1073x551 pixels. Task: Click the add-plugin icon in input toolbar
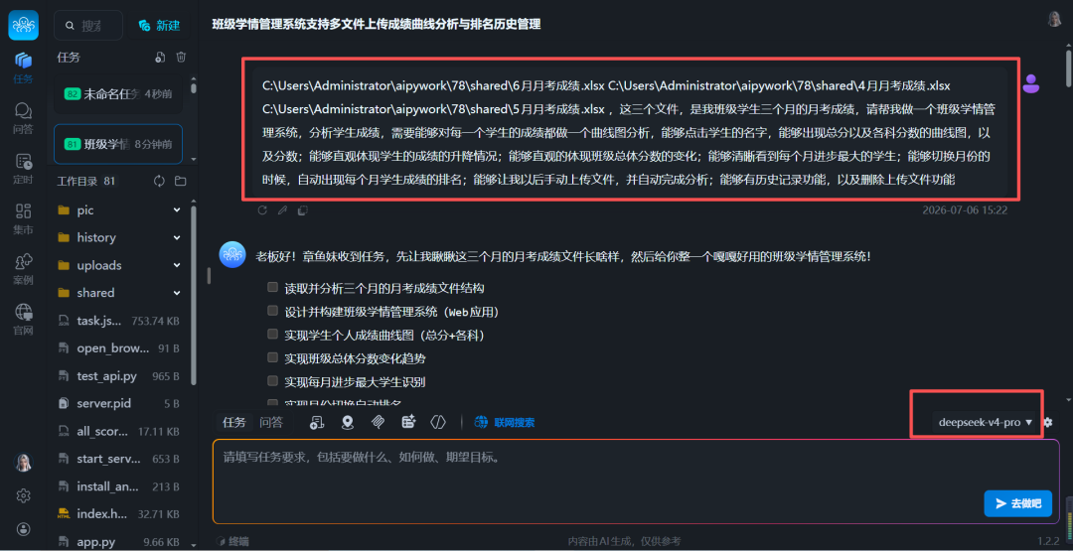pos(409,423)
